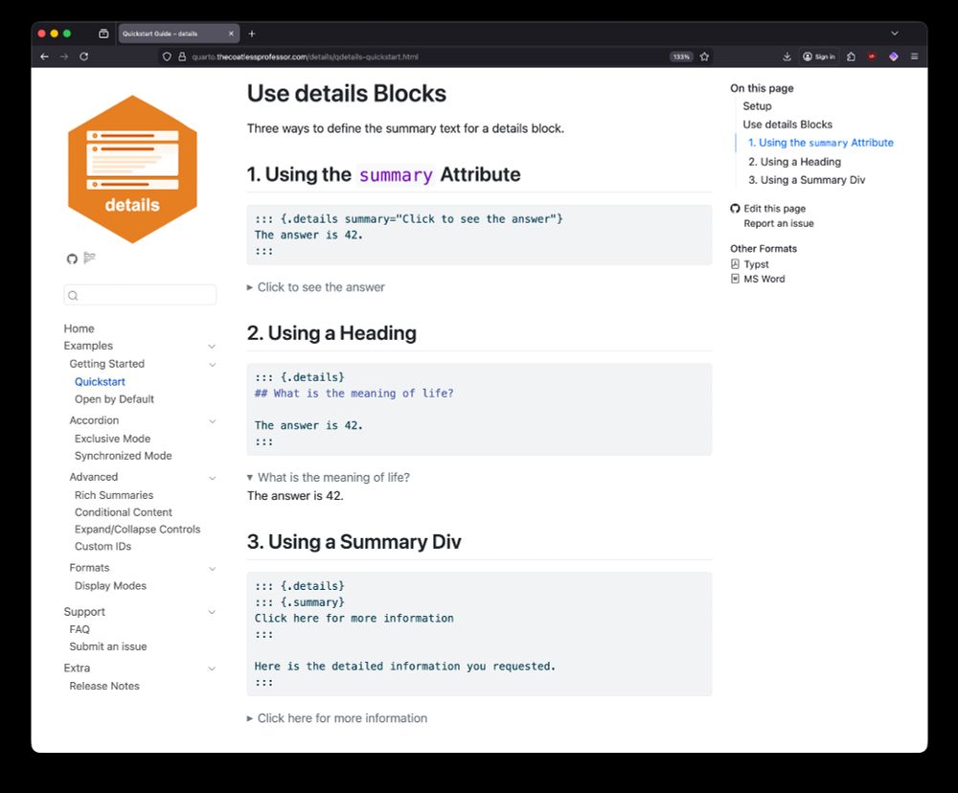Click inside the sidebar search box

coord(140,295)
